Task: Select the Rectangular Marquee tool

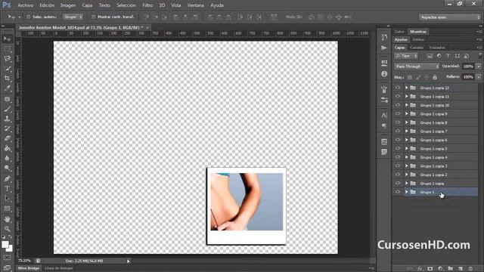Action: click(x=7, y=49)
